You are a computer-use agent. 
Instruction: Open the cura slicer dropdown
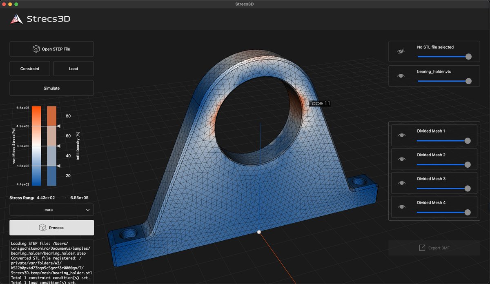click(51, 210)
